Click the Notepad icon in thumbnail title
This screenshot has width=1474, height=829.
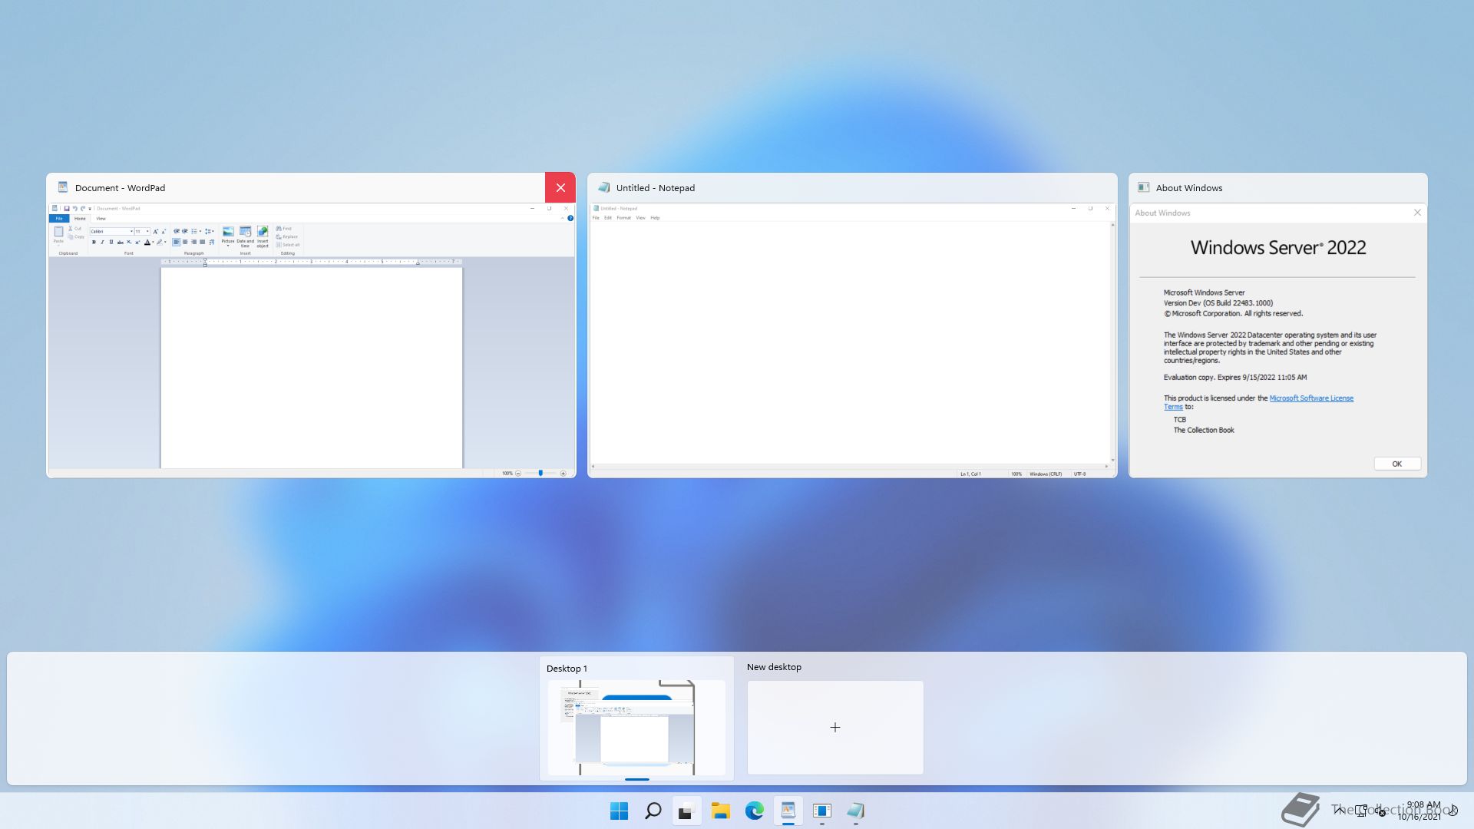pyautogui.click(x=604, y=187)
